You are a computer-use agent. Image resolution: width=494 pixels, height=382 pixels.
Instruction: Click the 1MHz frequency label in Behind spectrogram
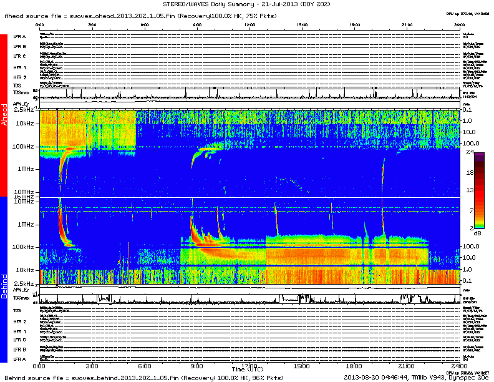pos(26,224)
